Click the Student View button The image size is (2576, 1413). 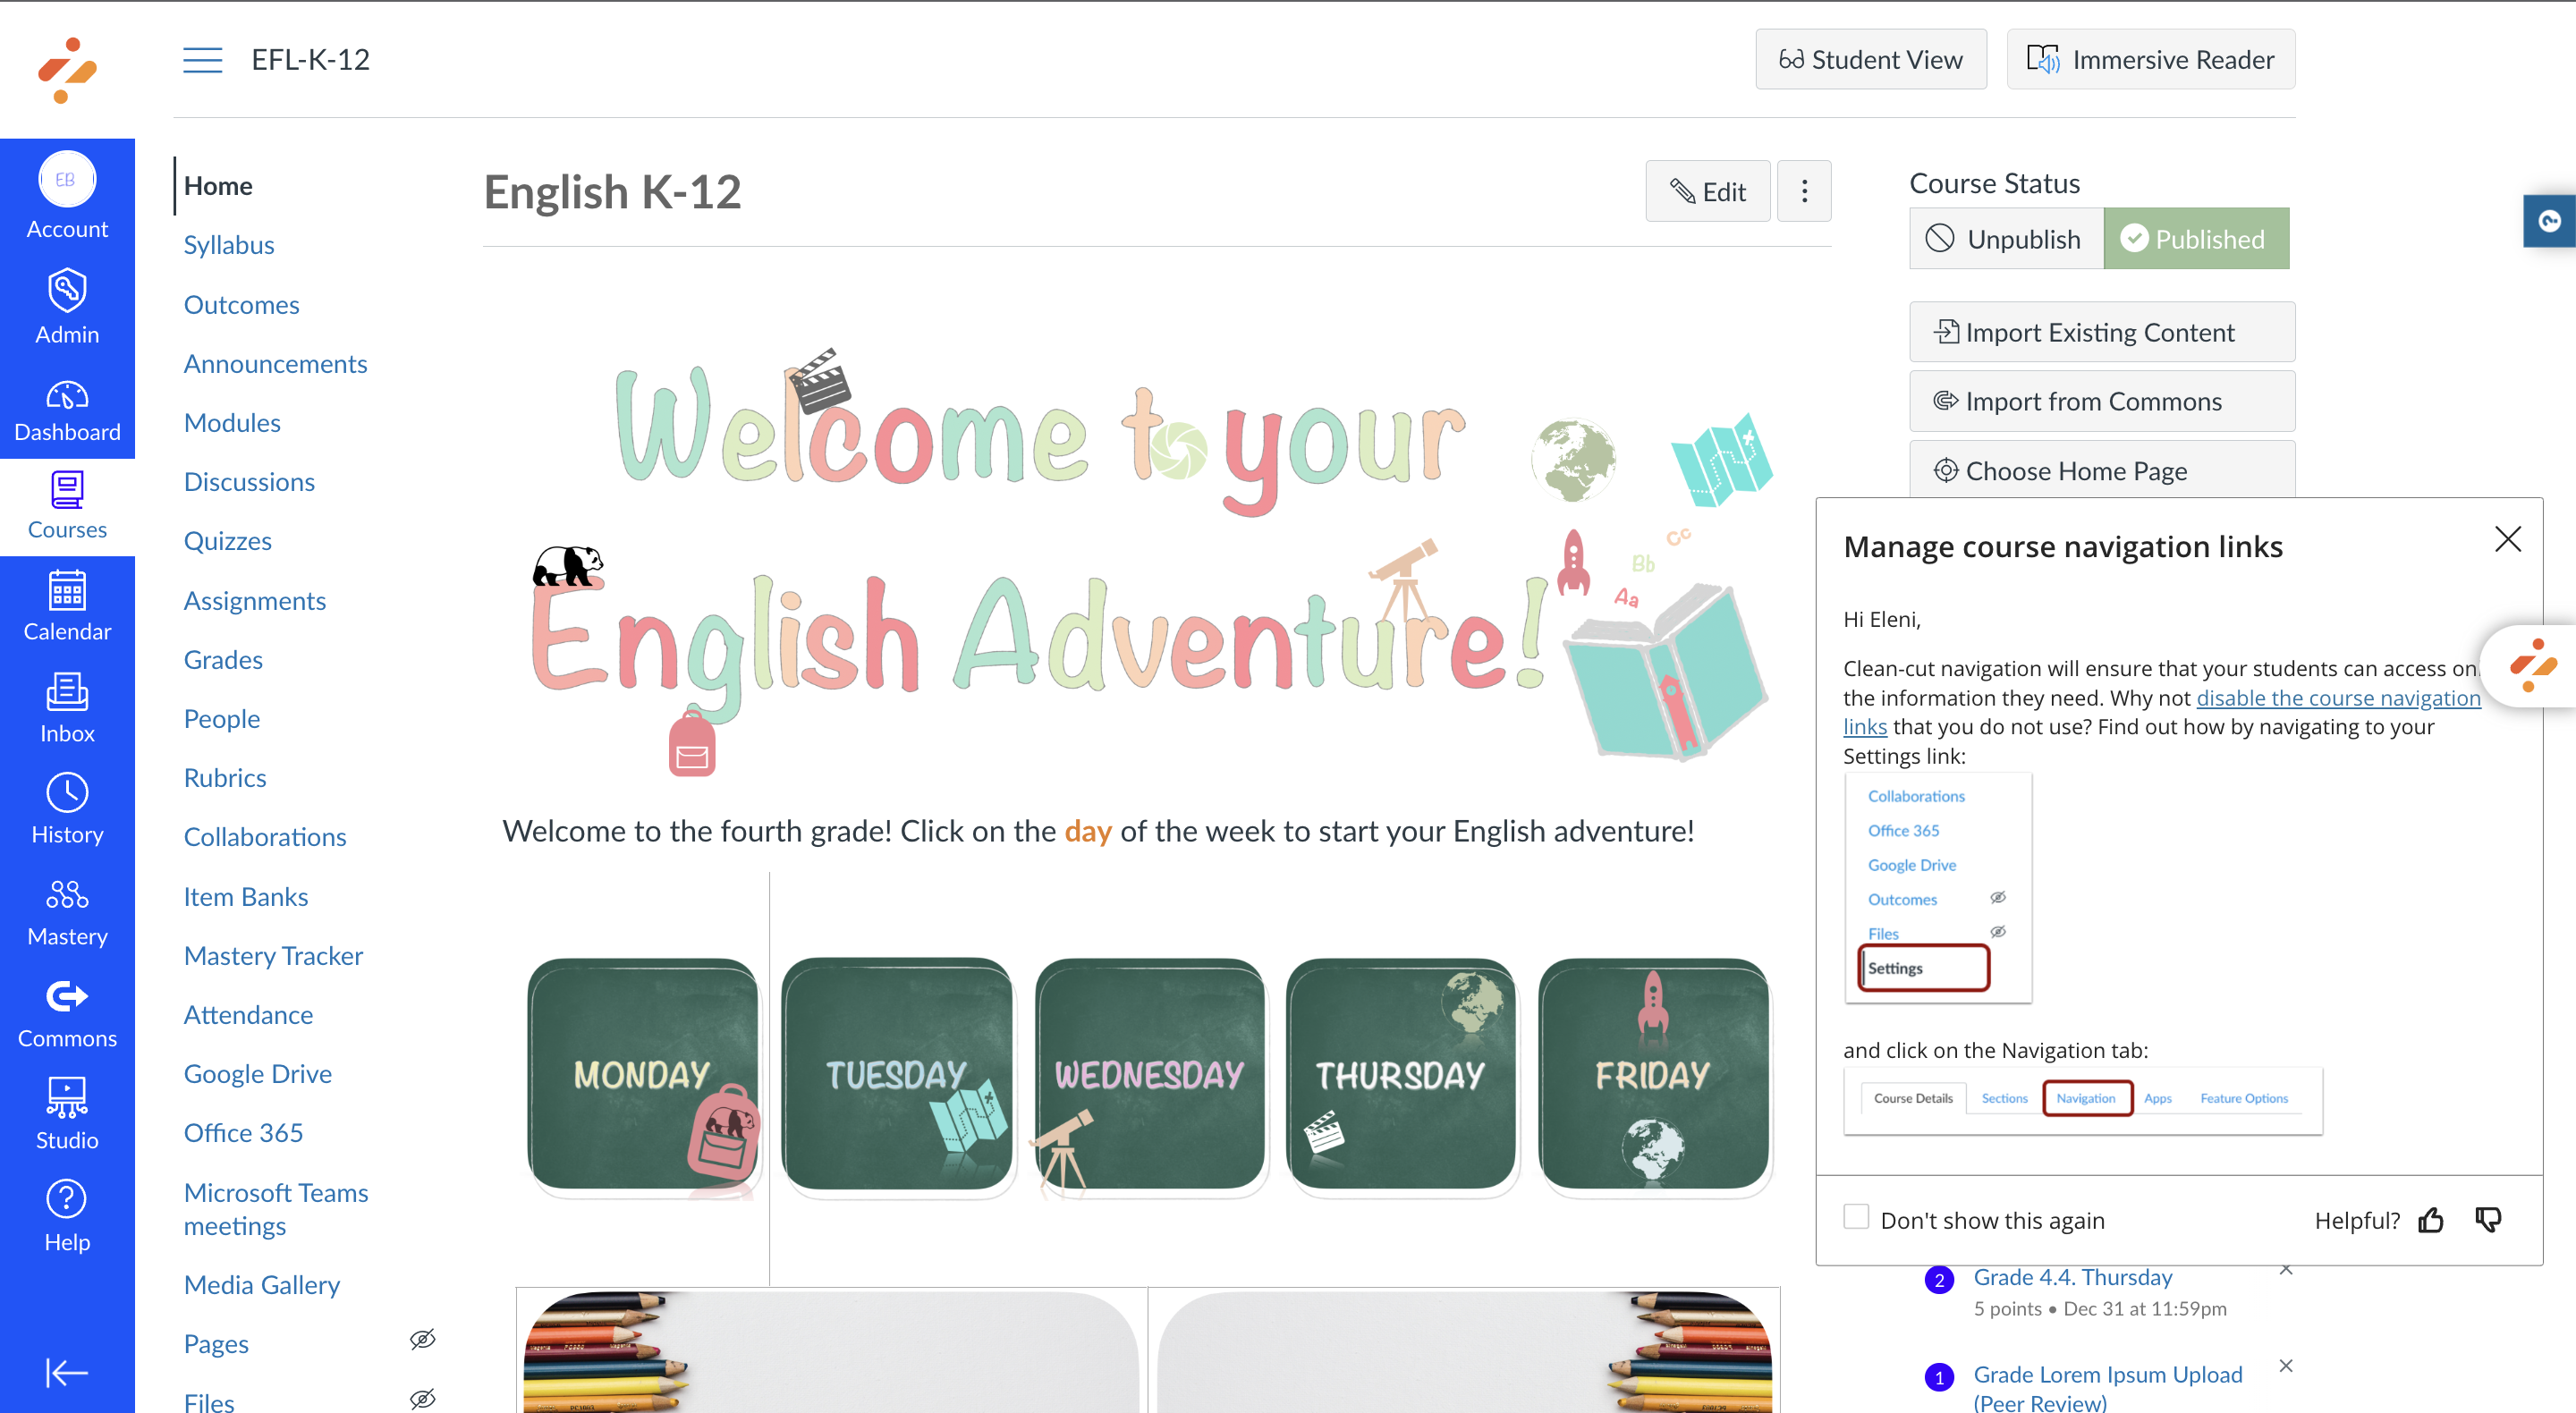[1871, 60]
